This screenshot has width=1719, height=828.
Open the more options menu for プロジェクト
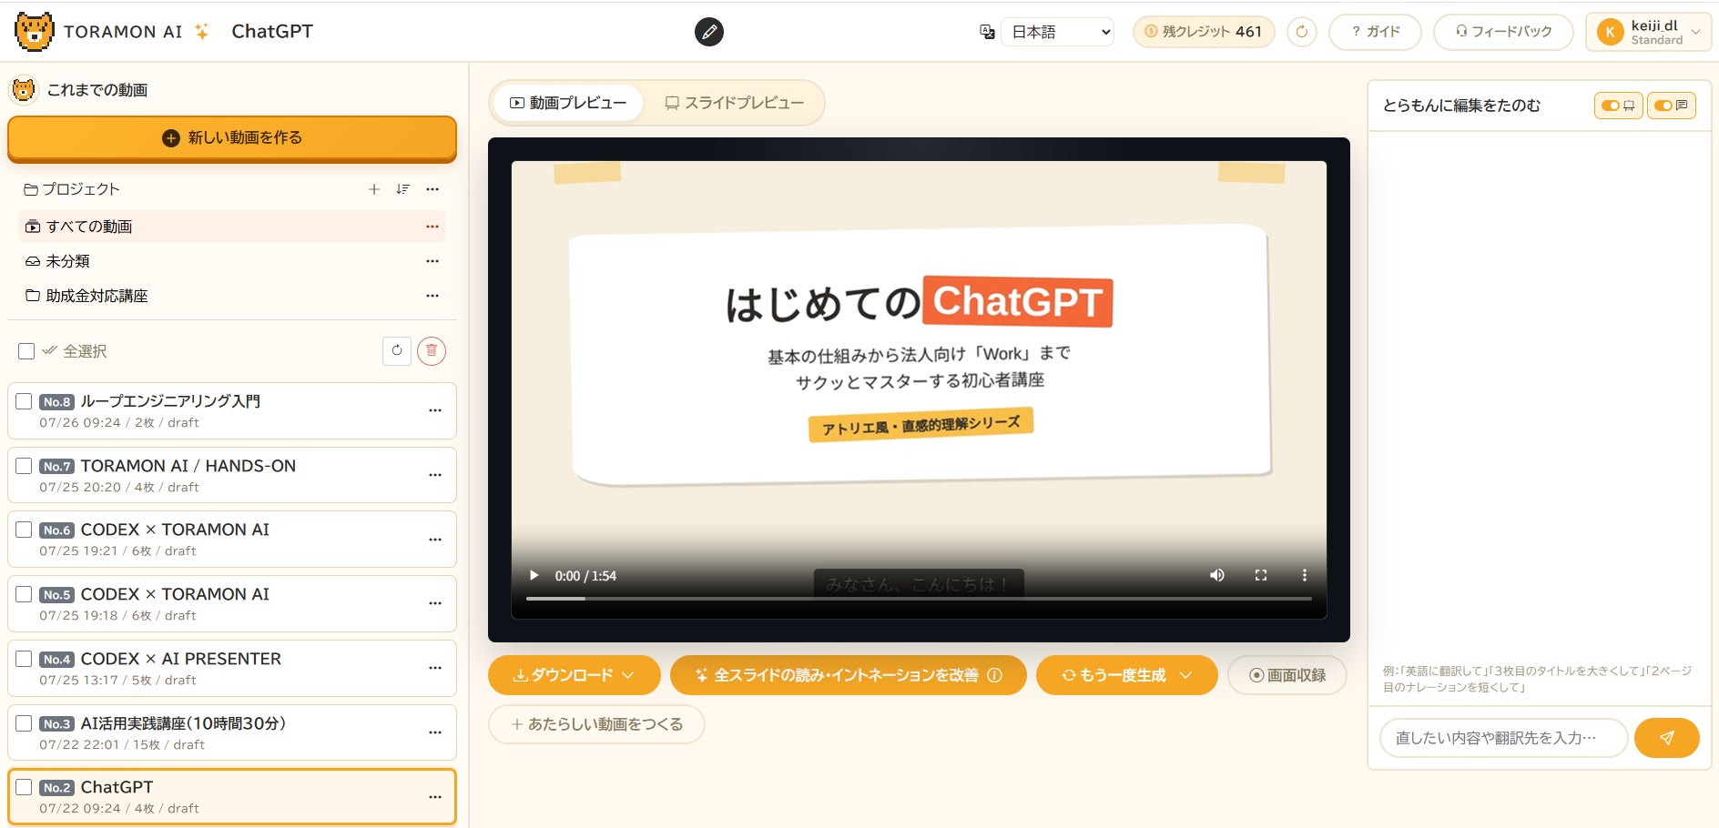click(x=432, y=189)
